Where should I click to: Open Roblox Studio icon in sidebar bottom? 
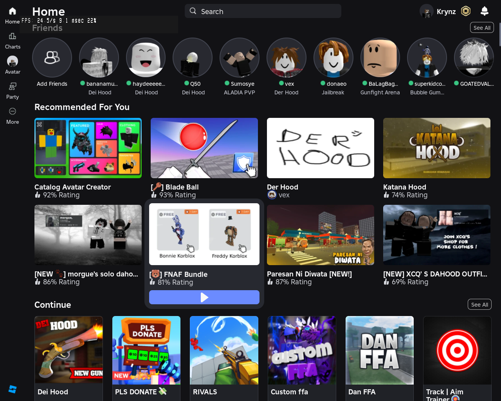[x=13, y=389]
